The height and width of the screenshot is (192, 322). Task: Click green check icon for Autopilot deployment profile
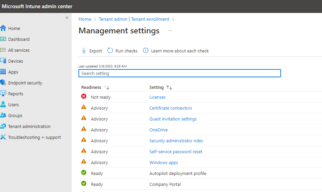(x=84, y=173)
